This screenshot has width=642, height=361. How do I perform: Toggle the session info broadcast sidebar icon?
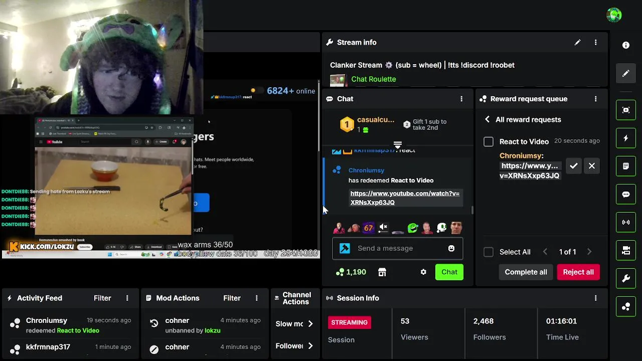pyautogui.click(x=626, y=222)
